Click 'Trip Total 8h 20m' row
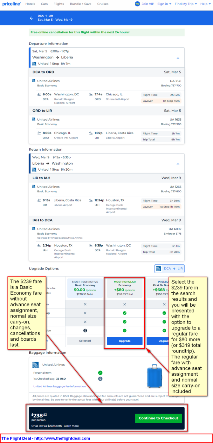The height and width of the screenshot is (443, 213). point(161,252)
